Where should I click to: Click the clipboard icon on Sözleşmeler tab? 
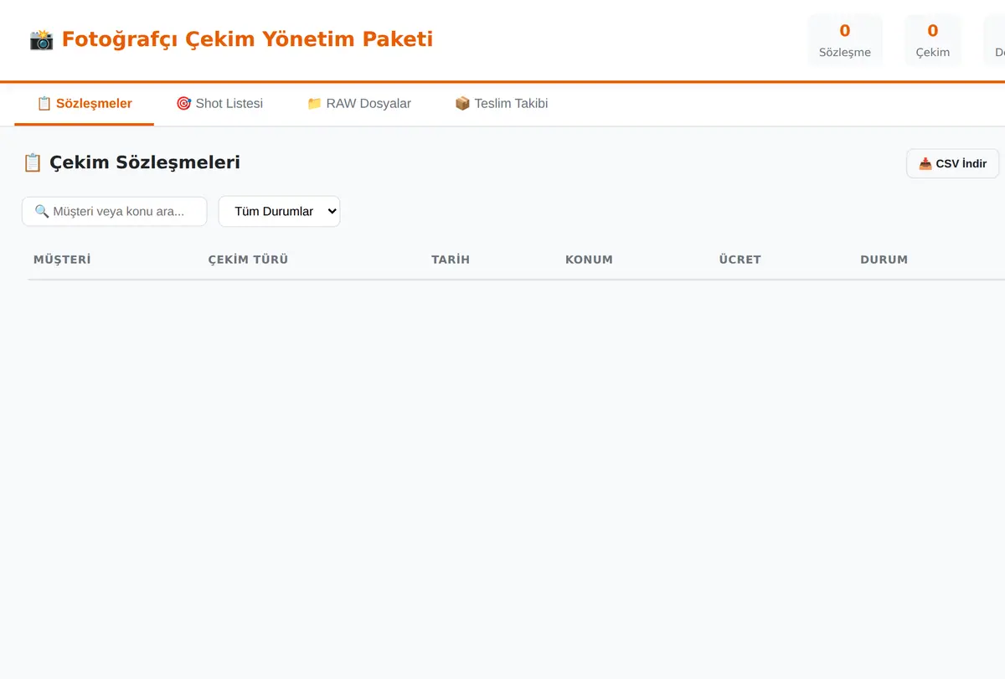(44, 104)
